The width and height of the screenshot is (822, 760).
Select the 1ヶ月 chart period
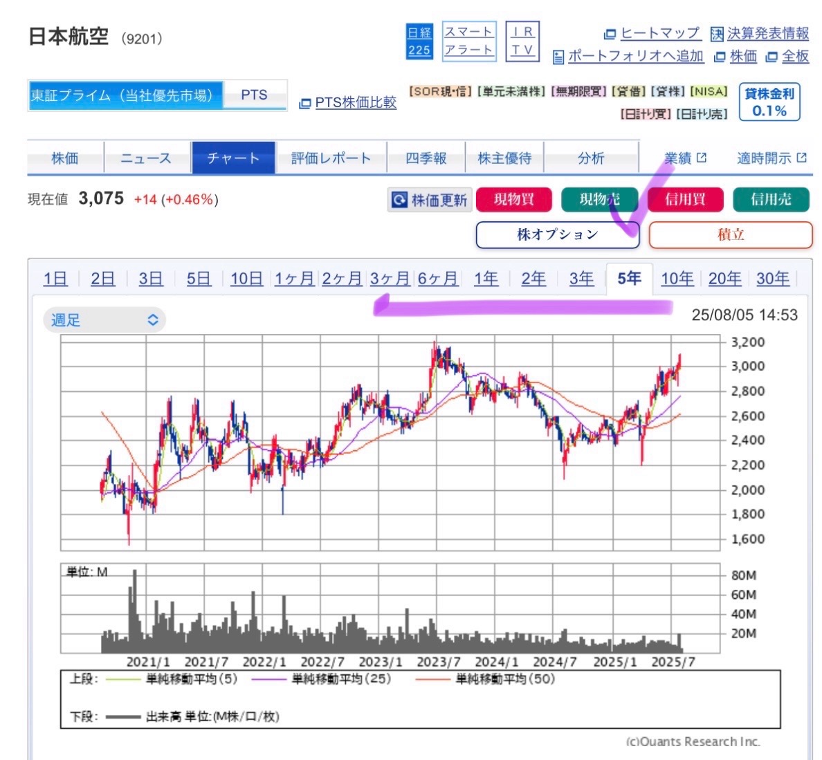(x=295, y=279)
